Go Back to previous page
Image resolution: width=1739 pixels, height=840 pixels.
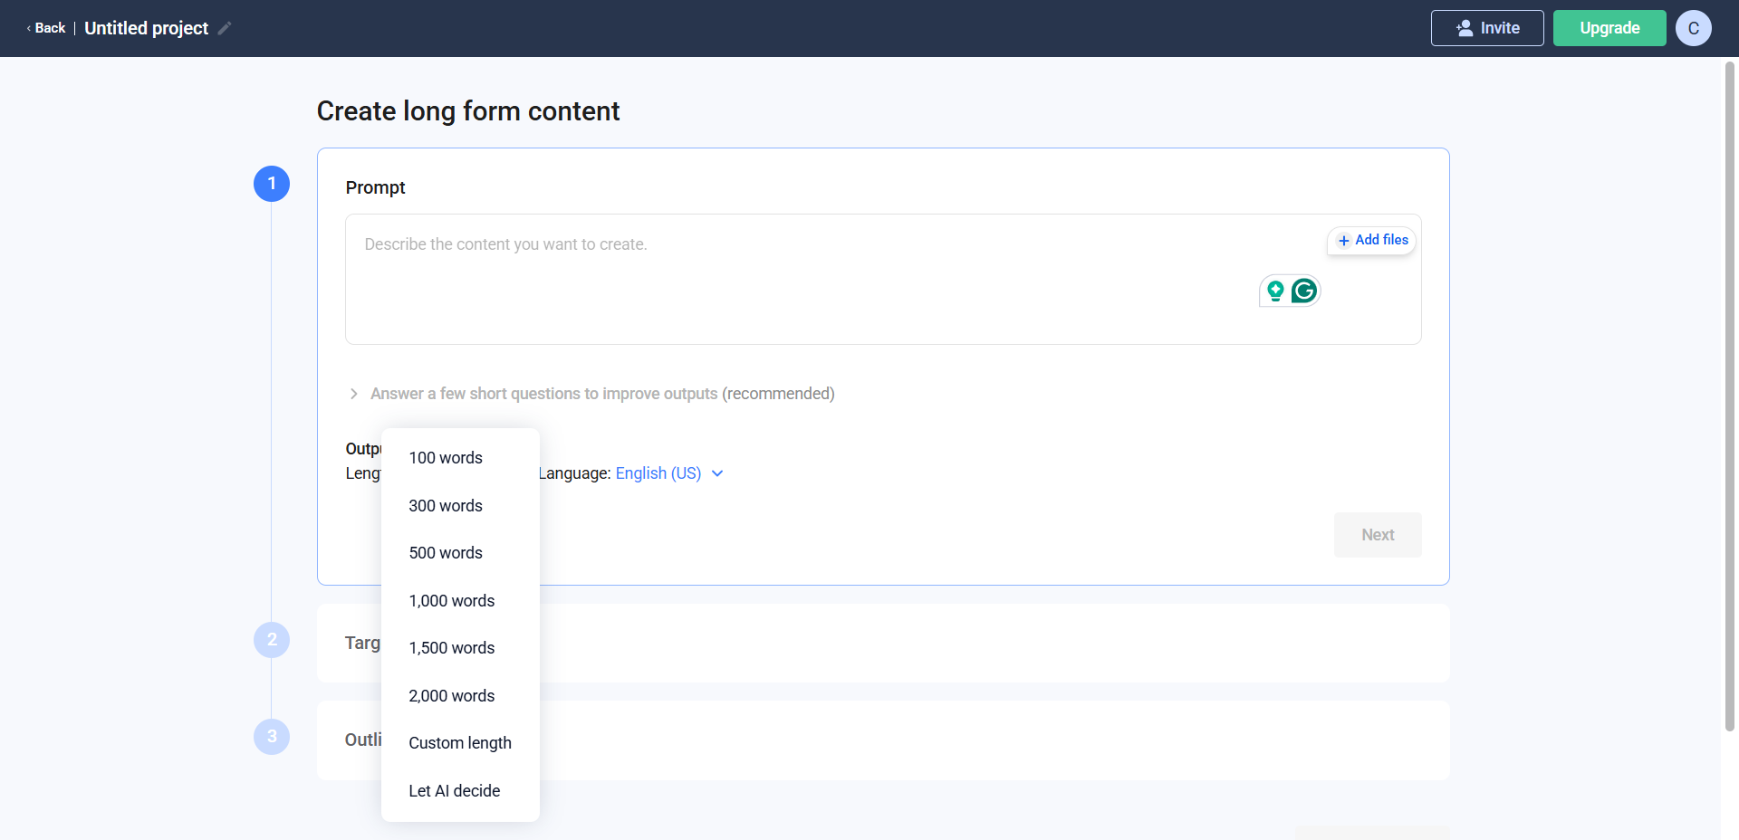pyautogui.click(x=46, y=28)
